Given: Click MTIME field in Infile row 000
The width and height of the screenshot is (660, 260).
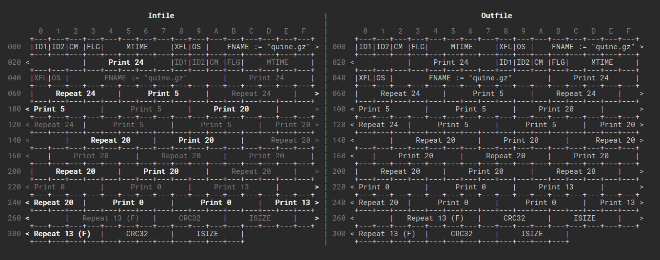Looking at the screenshot, I should tap(137, 47).
